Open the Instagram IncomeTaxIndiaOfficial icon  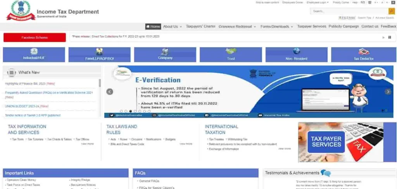tap(154, 115)
